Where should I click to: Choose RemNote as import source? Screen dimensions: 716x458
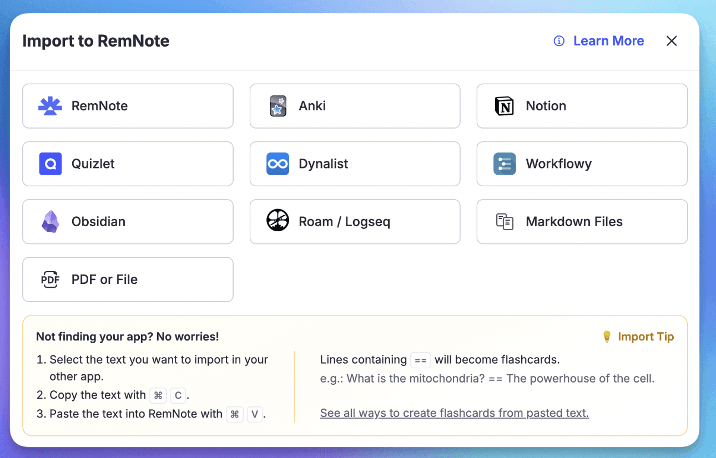coord(128,106)
